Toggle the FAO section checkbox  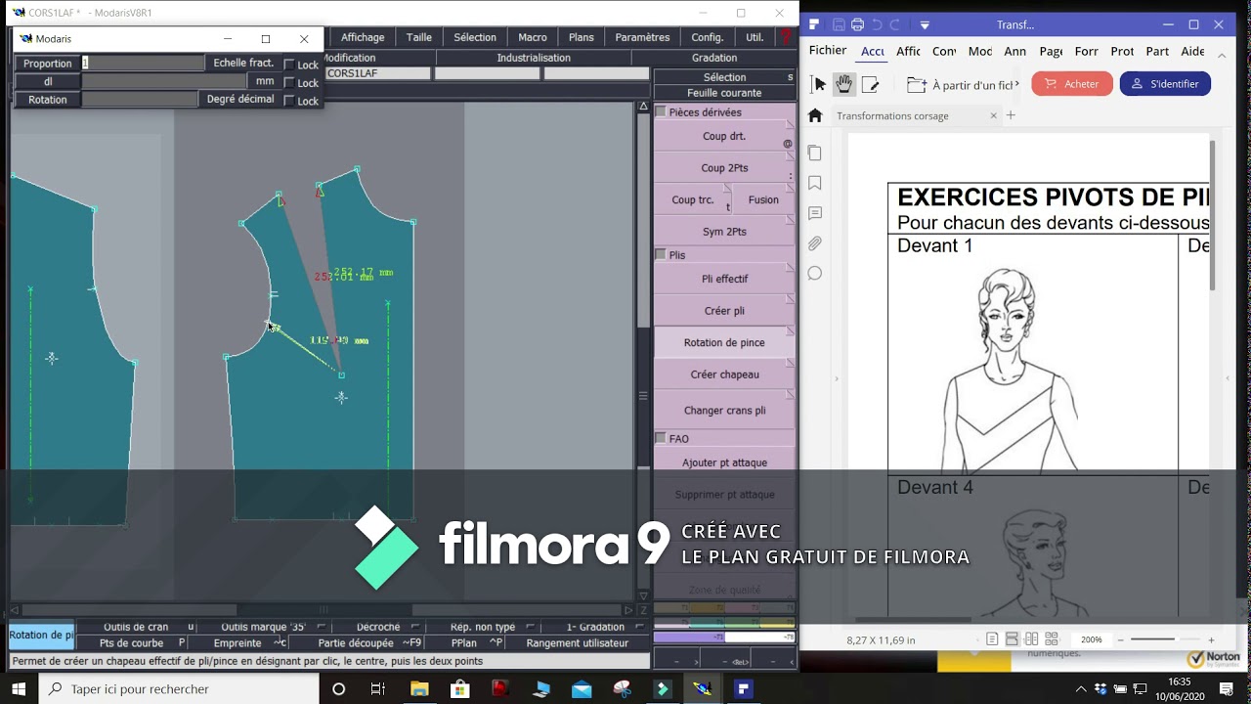click(x=661, y=439)
